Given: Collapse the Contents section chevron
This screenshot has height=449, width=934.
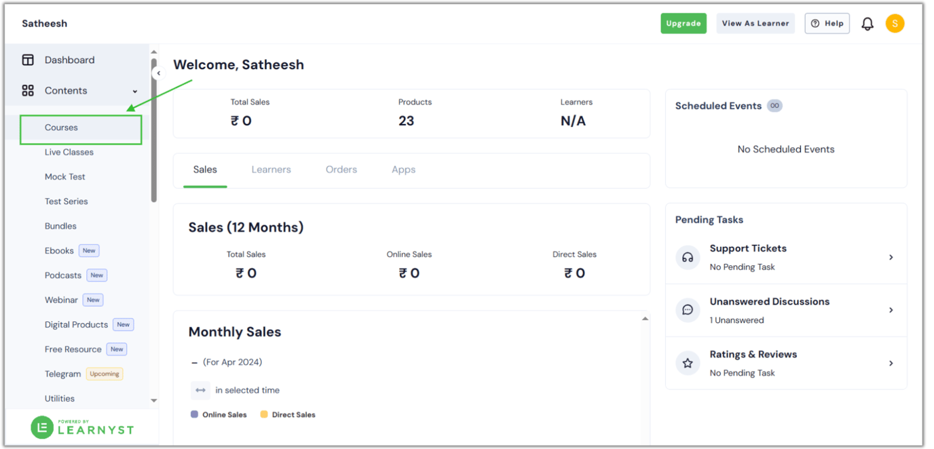Looking at the screenshot, I should [134, 90].
